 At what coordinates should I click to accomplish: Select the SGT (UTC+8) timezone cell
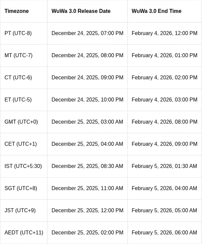click(21, 188)
